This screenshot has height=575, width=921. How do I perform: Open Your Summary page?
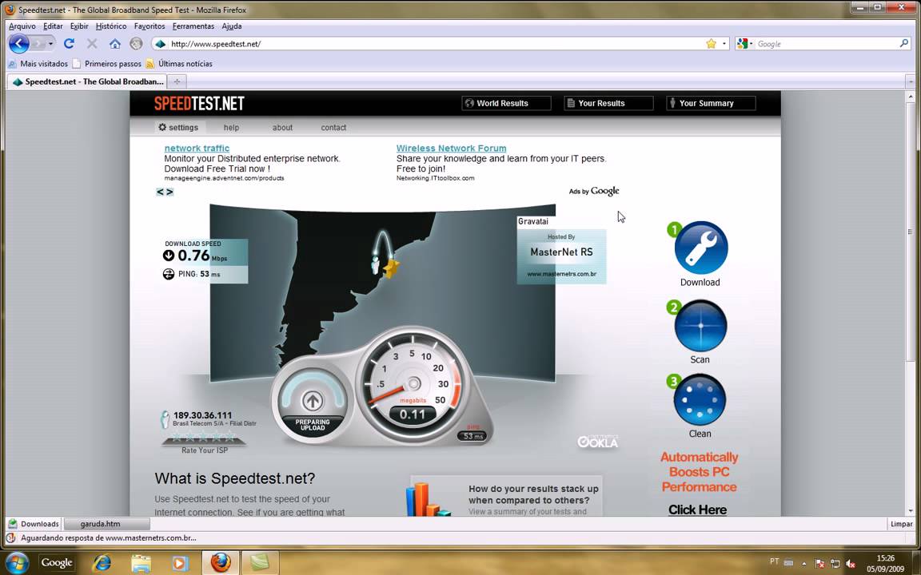tap(711, 103)
